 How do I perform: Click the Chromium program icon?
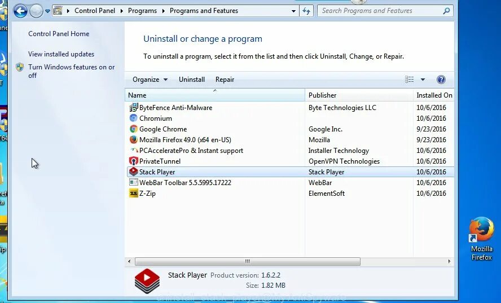point(133,118)
